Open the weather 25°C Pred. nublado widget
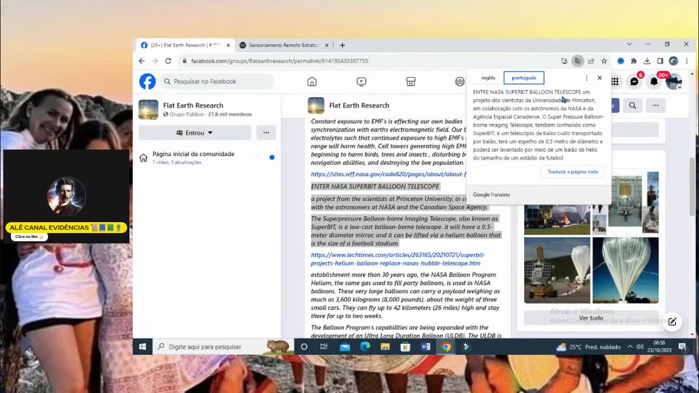 [589, 347]
